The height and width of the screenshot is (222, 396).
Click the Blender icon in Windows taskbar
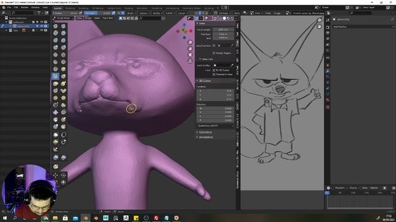coord(85,218)
